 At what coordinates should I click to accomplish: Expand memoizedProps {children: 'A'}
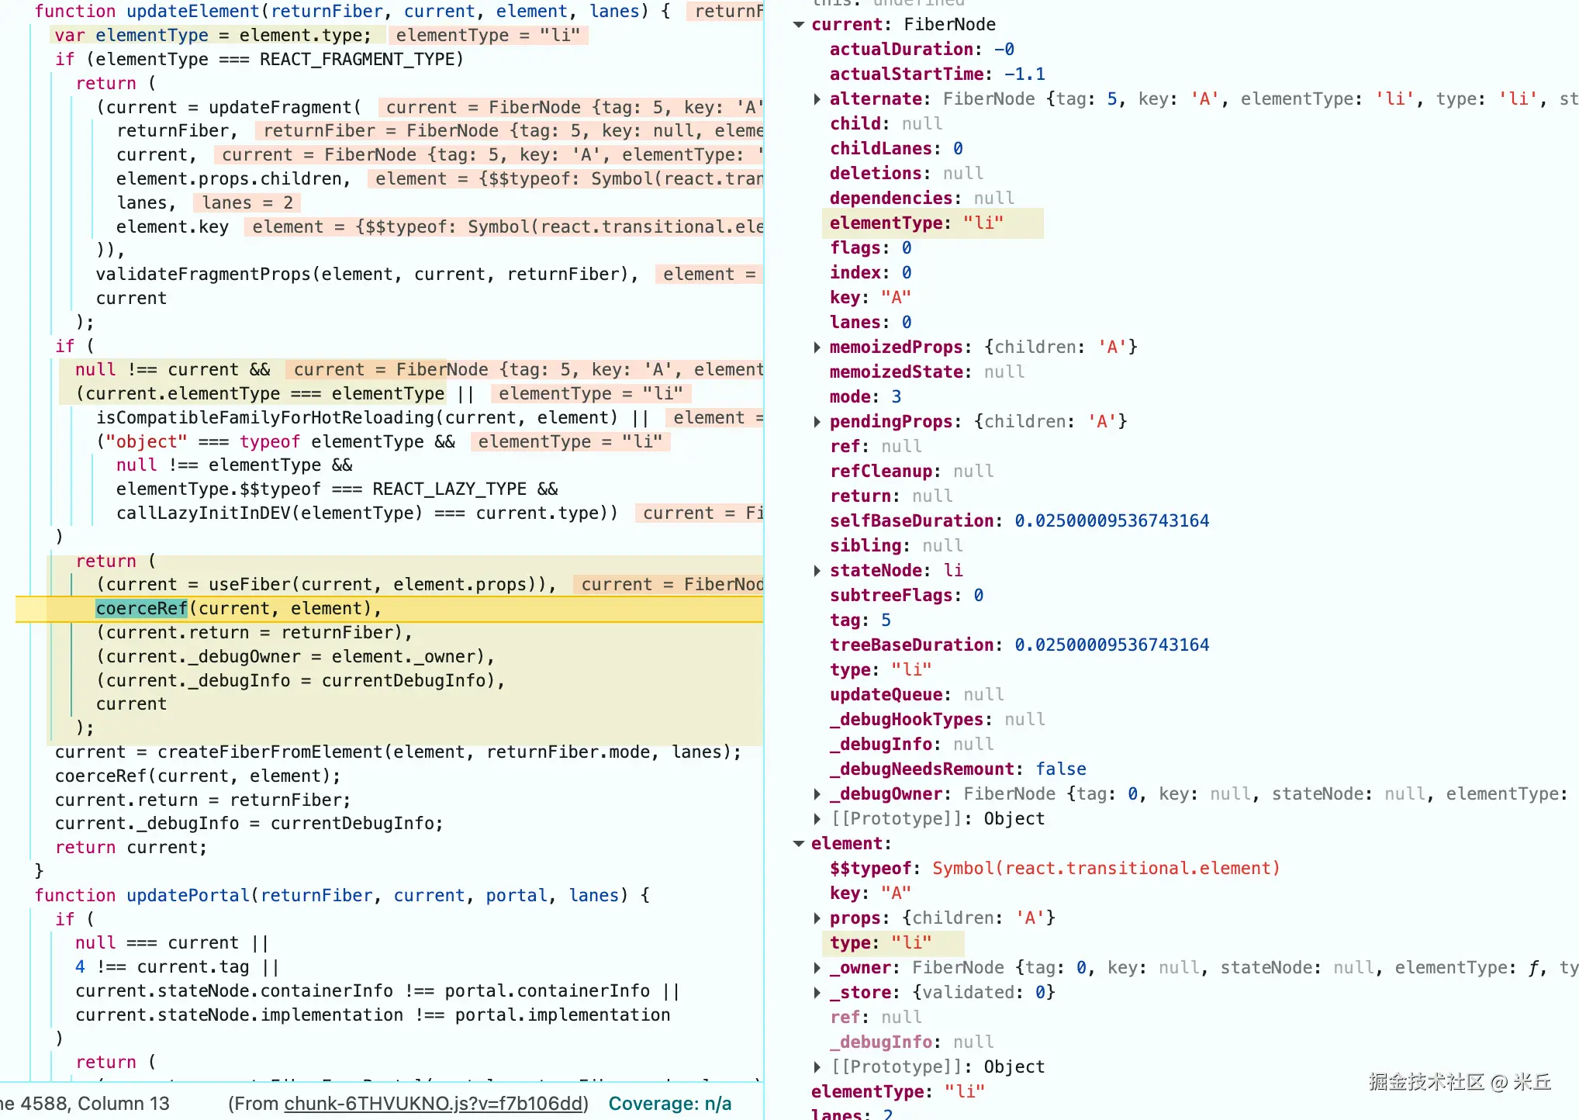817,347
